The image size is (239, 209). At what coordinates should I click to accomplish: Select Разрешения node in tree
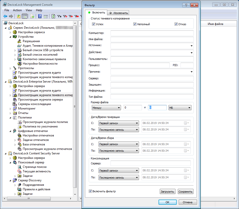[31, 41]
